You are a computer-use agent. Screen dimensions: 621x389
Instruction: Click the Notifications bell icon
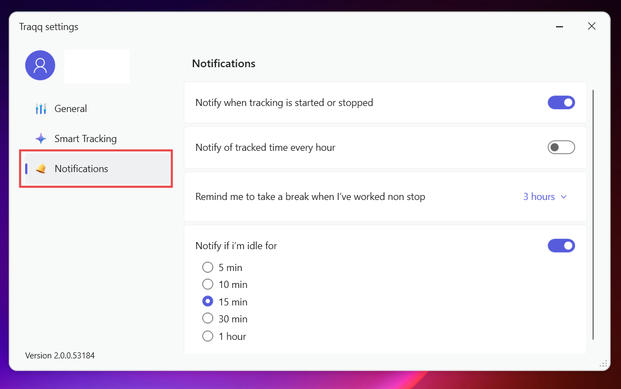coord(41,169)
